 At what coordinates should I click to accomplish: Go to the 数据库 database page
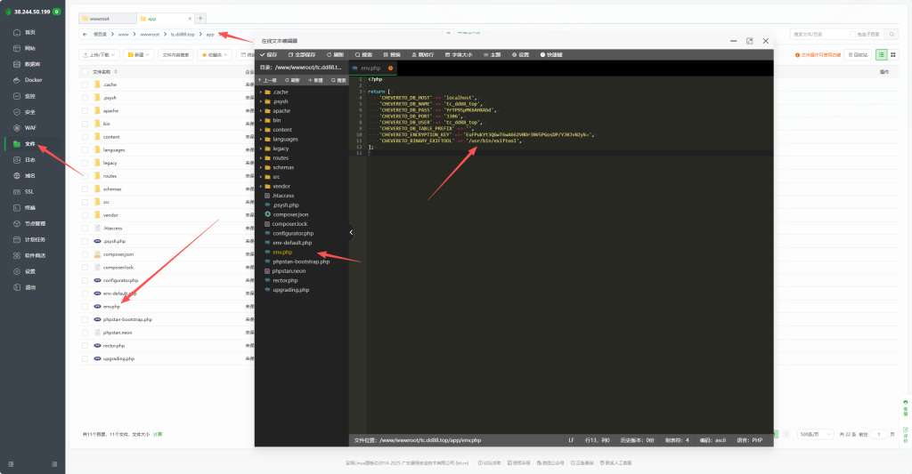(32, 64)
